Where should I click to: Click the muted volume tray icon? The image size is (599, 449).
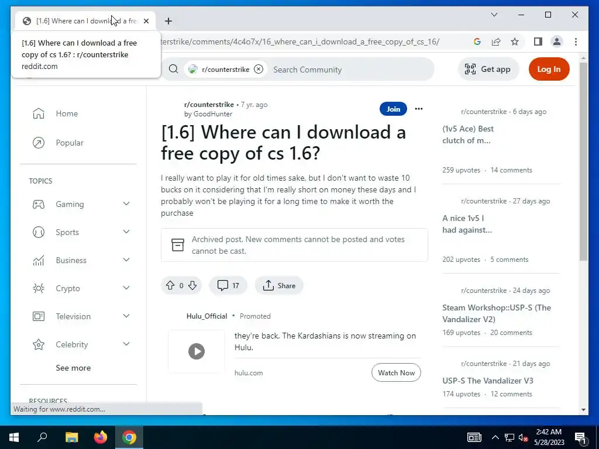coord(523,438)
